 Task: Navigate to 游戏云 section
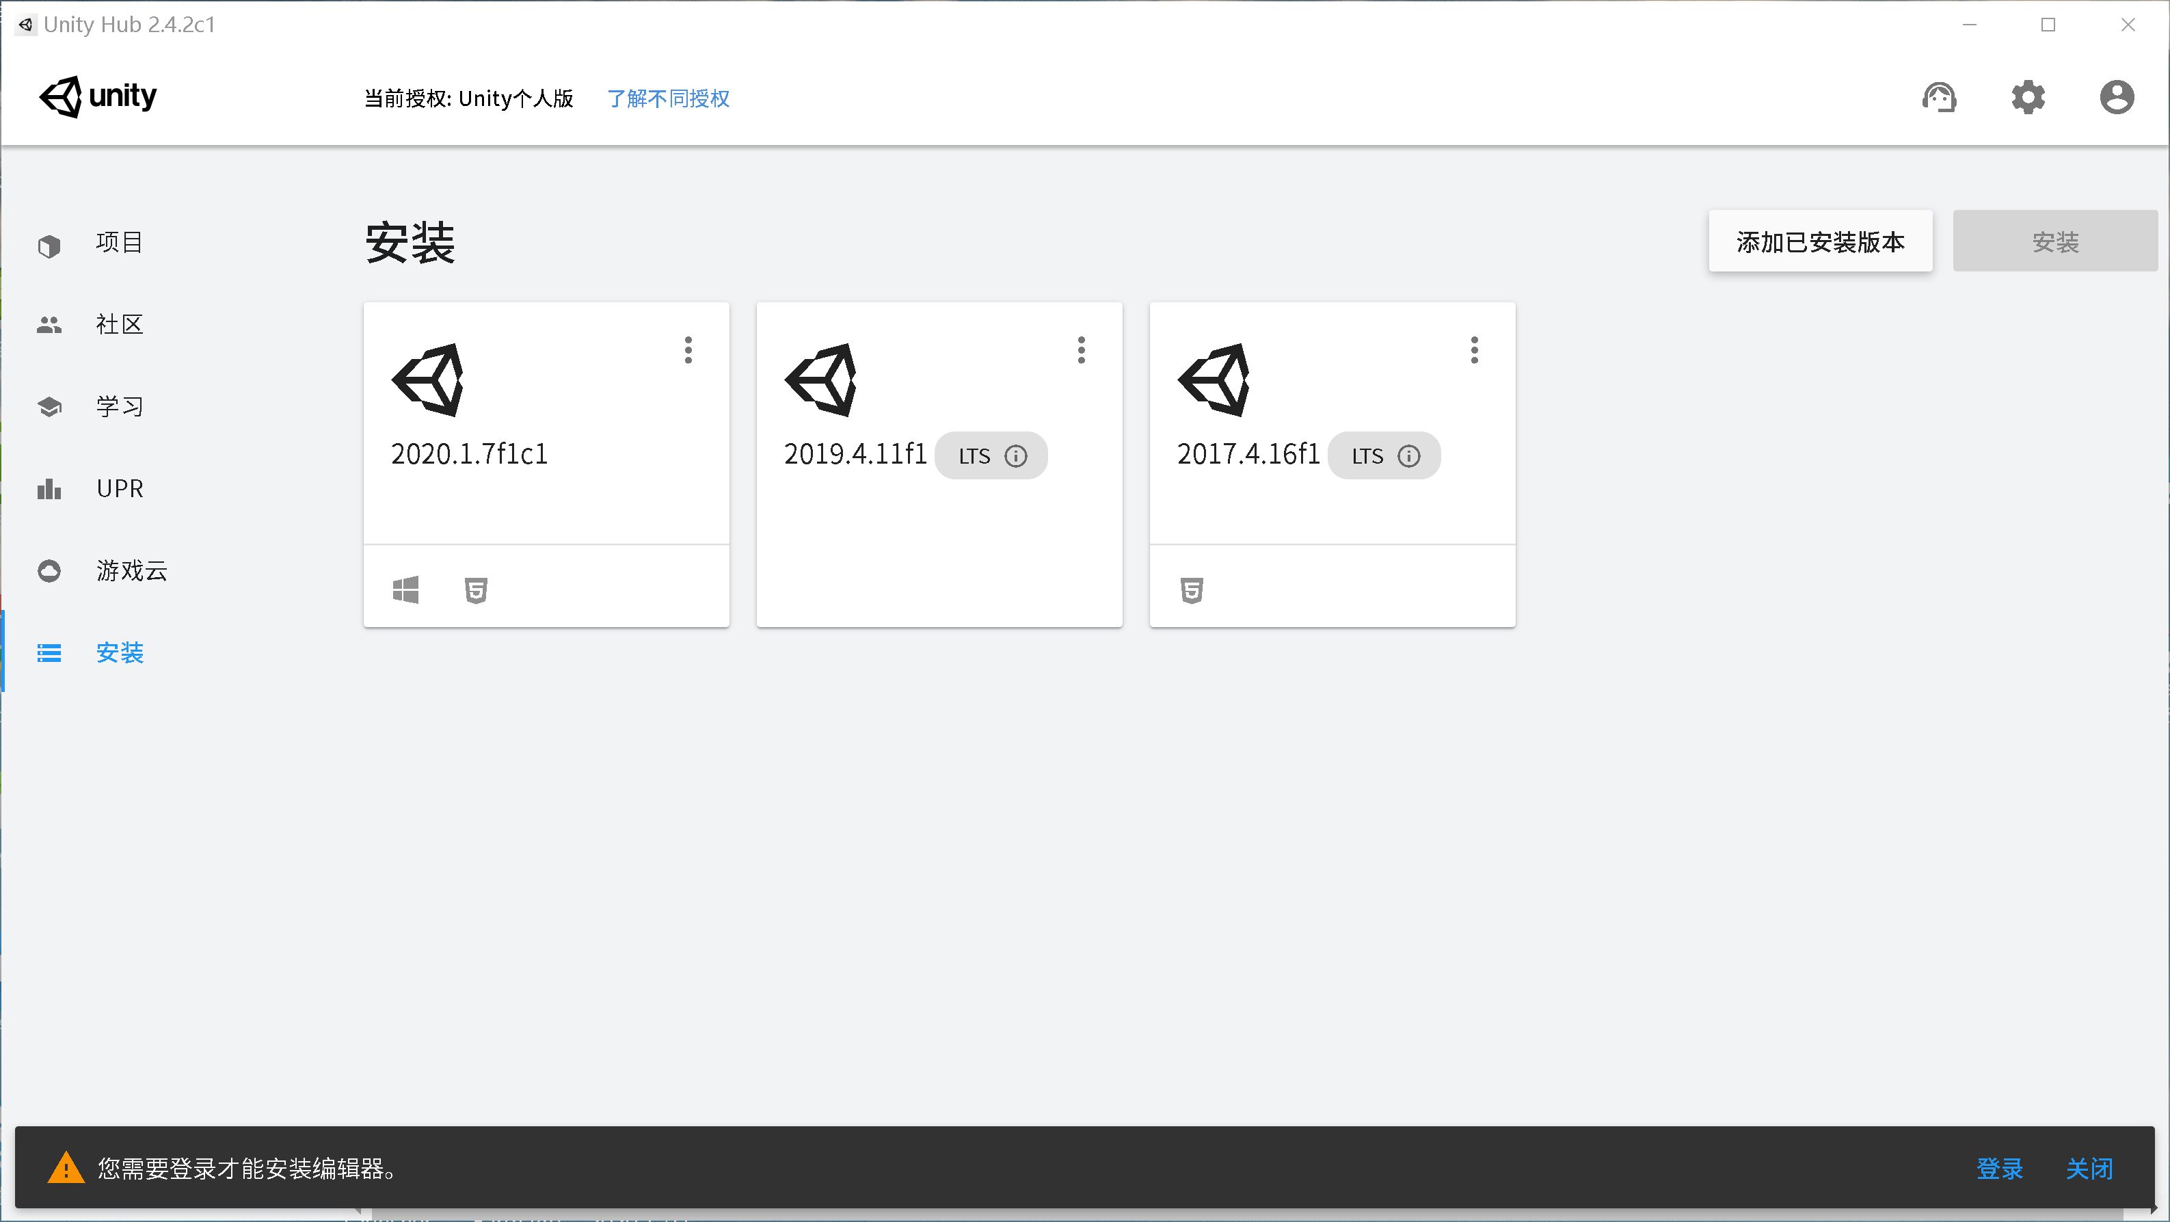tap(131, 570)
